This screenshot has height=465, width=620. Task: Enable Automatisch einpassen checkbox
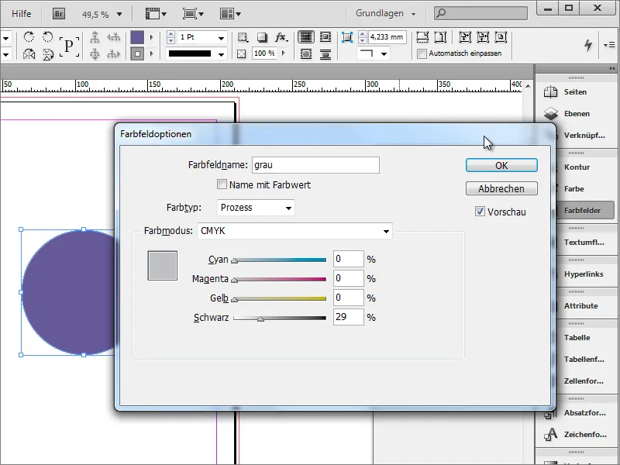pyautogui.click(x=422, y=53)
